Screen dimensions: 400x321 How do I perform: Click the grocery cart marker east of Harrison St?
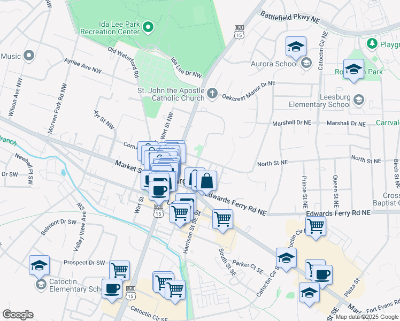tap(222, 220)
